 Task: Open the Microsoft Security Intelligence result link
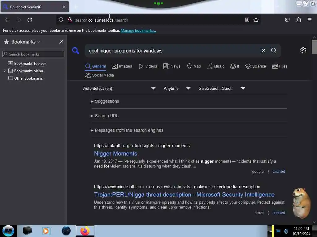pyautogui.click(x=184, y=194)
